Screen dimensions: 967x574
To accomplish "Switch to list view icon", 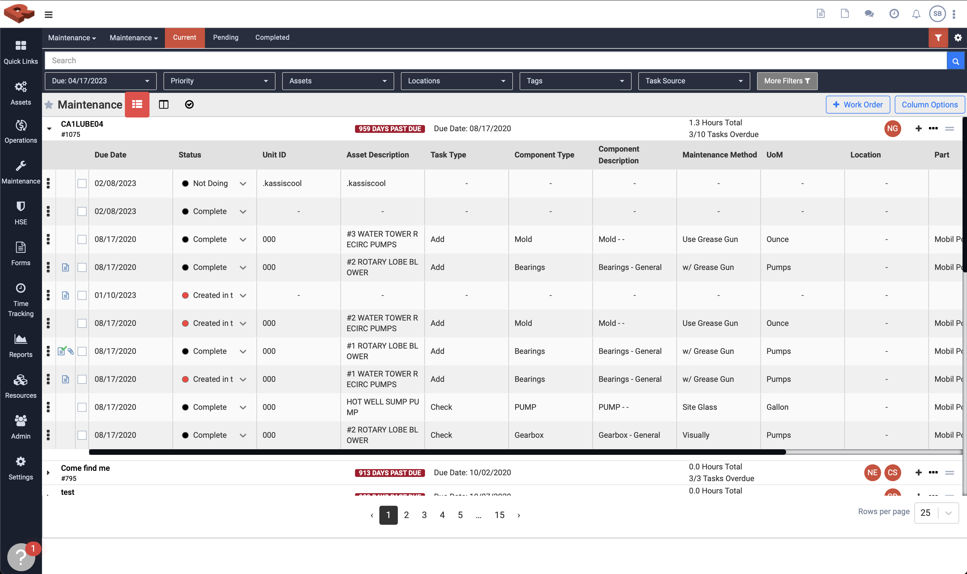I will [137, 104].
